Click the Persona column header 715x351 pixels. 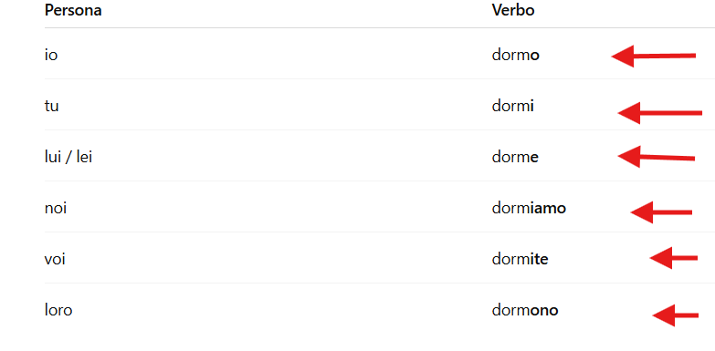[x=73, y=10]
